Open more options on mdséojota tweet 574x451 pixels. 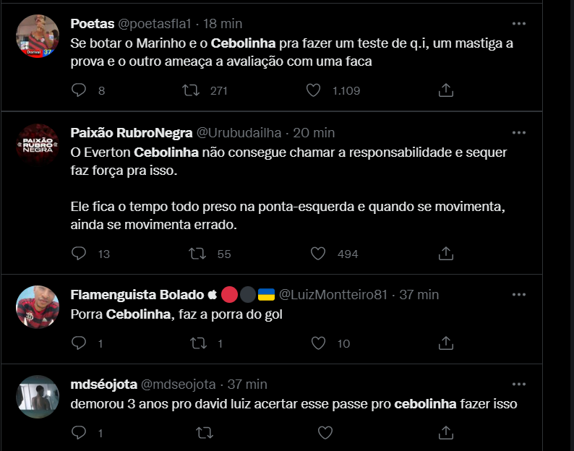tap(519, 384)
